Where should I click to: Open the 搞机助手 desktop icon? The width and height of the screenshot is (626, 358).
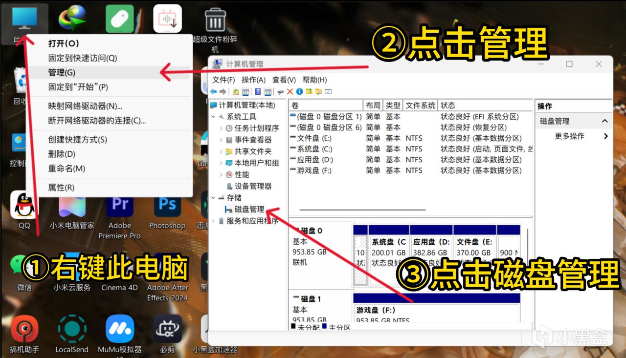tap(24, 334)
